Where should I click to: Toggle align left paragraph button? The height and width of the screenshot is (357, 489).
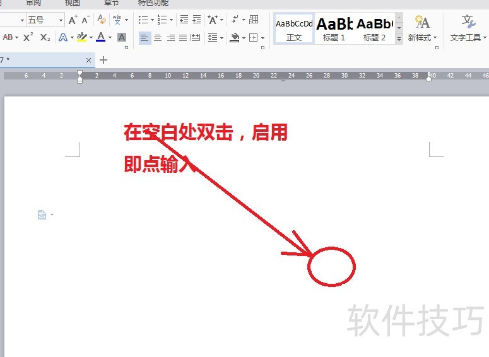[x=144, y=38]
